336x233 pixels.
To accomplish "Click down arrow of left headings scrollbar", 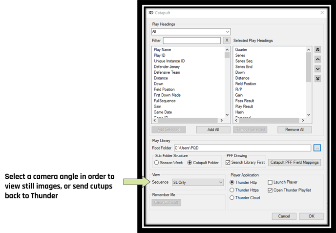I will point(227,115).
